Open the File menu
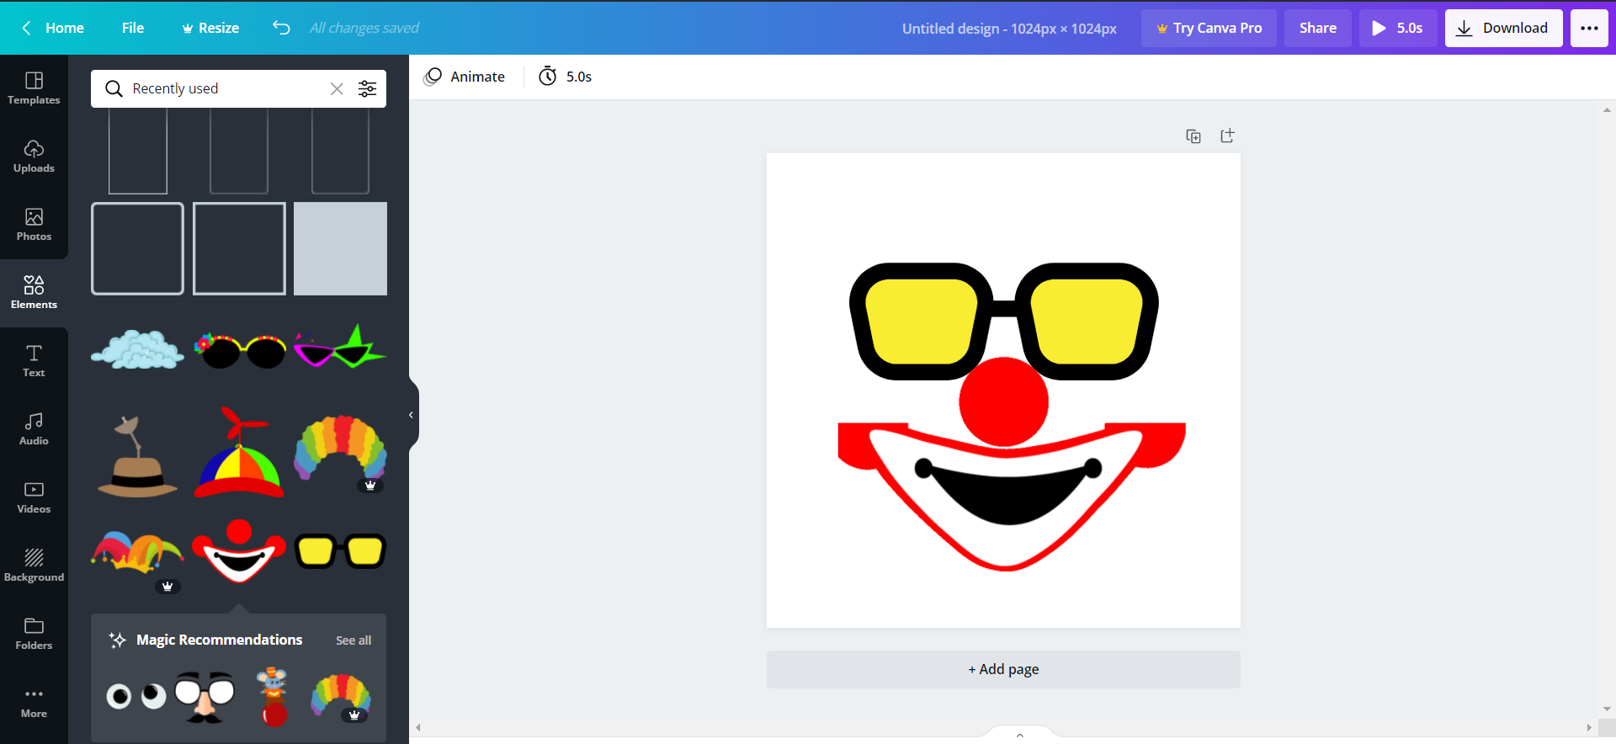The image size is (1616, 744). [133, 28]
